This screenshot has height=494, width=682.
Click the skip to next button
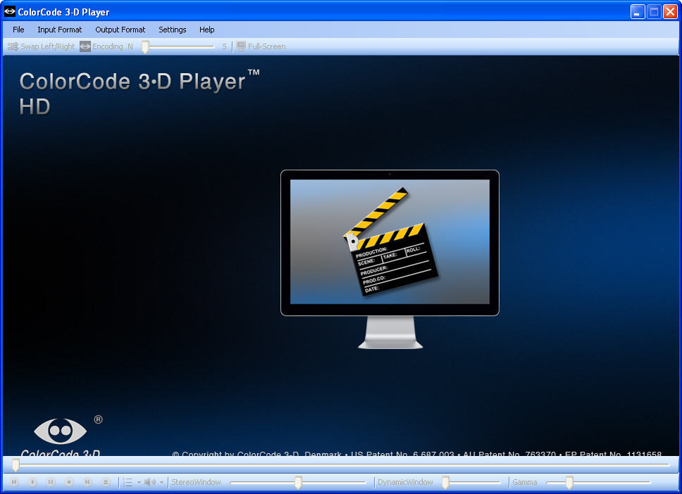pos(87,482)
